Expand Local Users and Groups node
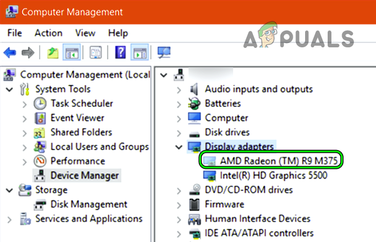This screenshot has height=242, width=376. point(25,148)
